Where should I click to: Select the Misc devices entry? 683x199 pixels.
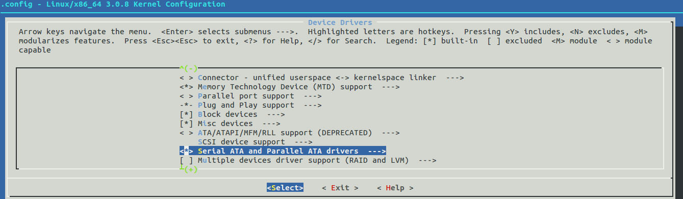[x=230, y=123]
